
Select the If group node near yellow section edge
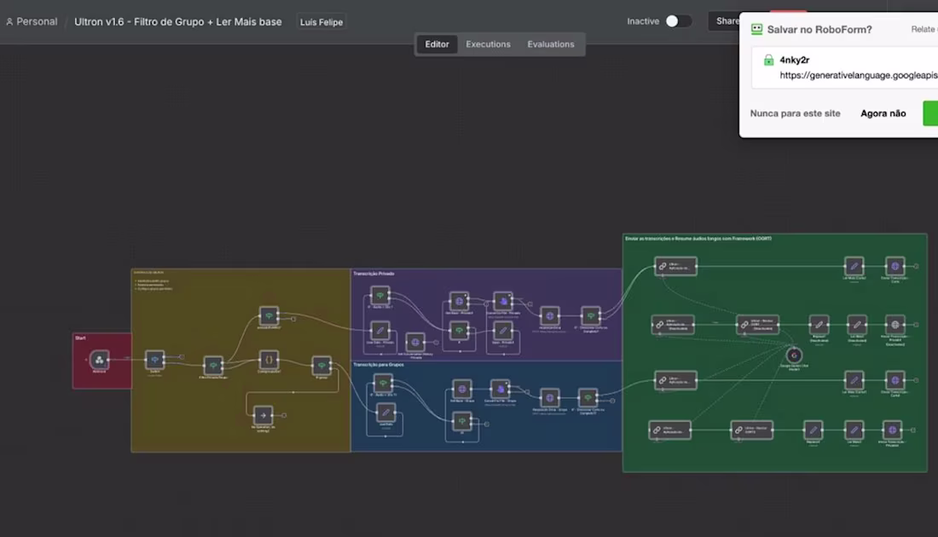coord(321,366)
